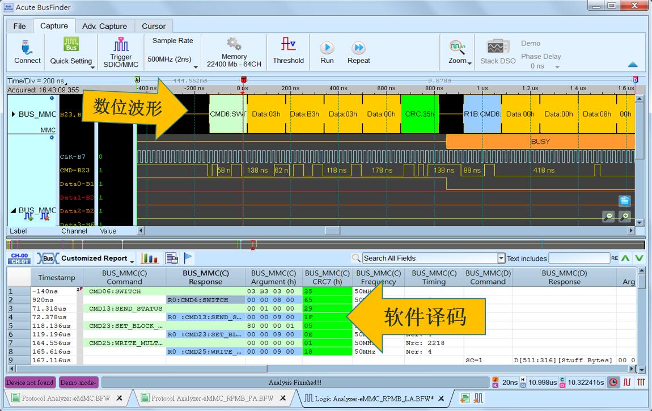Click zoom in magnifier in waveform area
Viewport: 652px width, 411px height.
(x=625, y=216)
